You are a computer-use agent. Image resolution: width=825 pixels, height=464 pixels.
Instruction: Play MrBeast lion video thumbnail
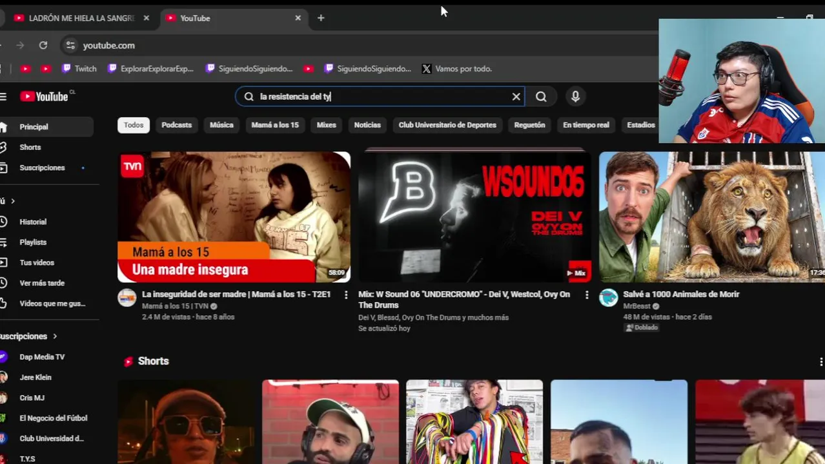pos(712,217)
